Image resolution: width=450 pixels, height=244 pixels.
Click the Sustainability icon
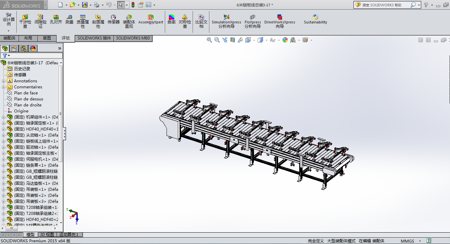pos(315,19)
